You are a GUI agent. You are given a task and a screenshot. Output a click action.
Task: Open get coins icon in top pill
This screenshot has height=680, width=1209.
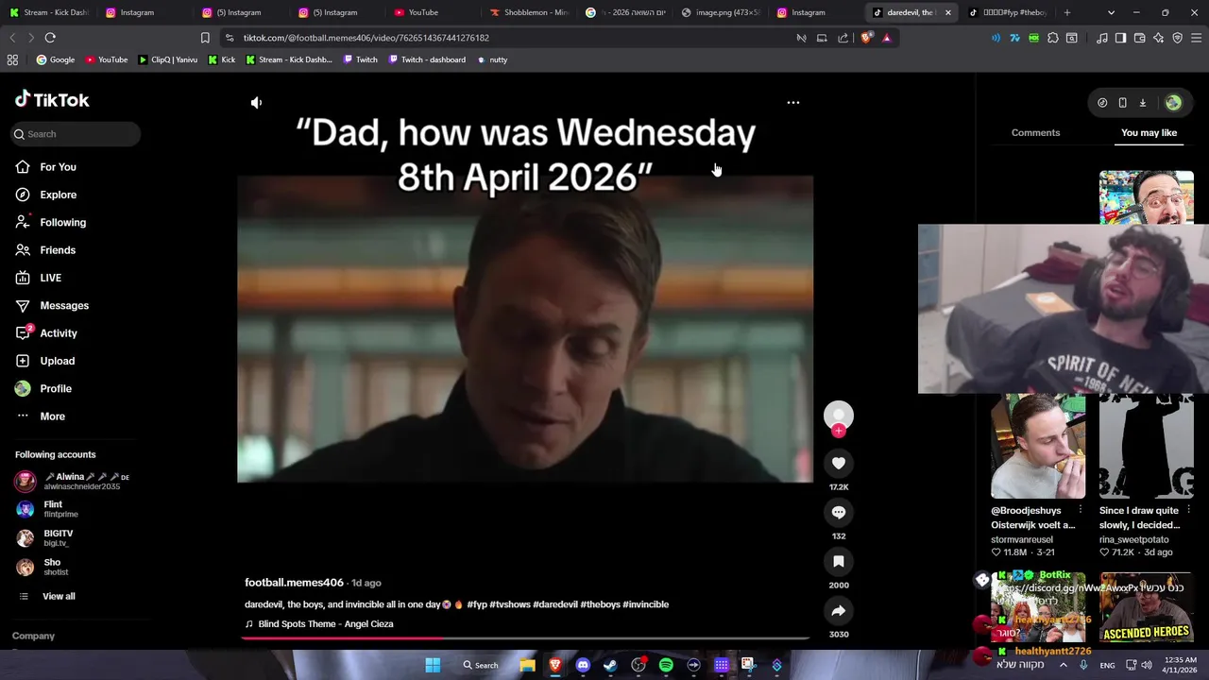click(1102, 103)
